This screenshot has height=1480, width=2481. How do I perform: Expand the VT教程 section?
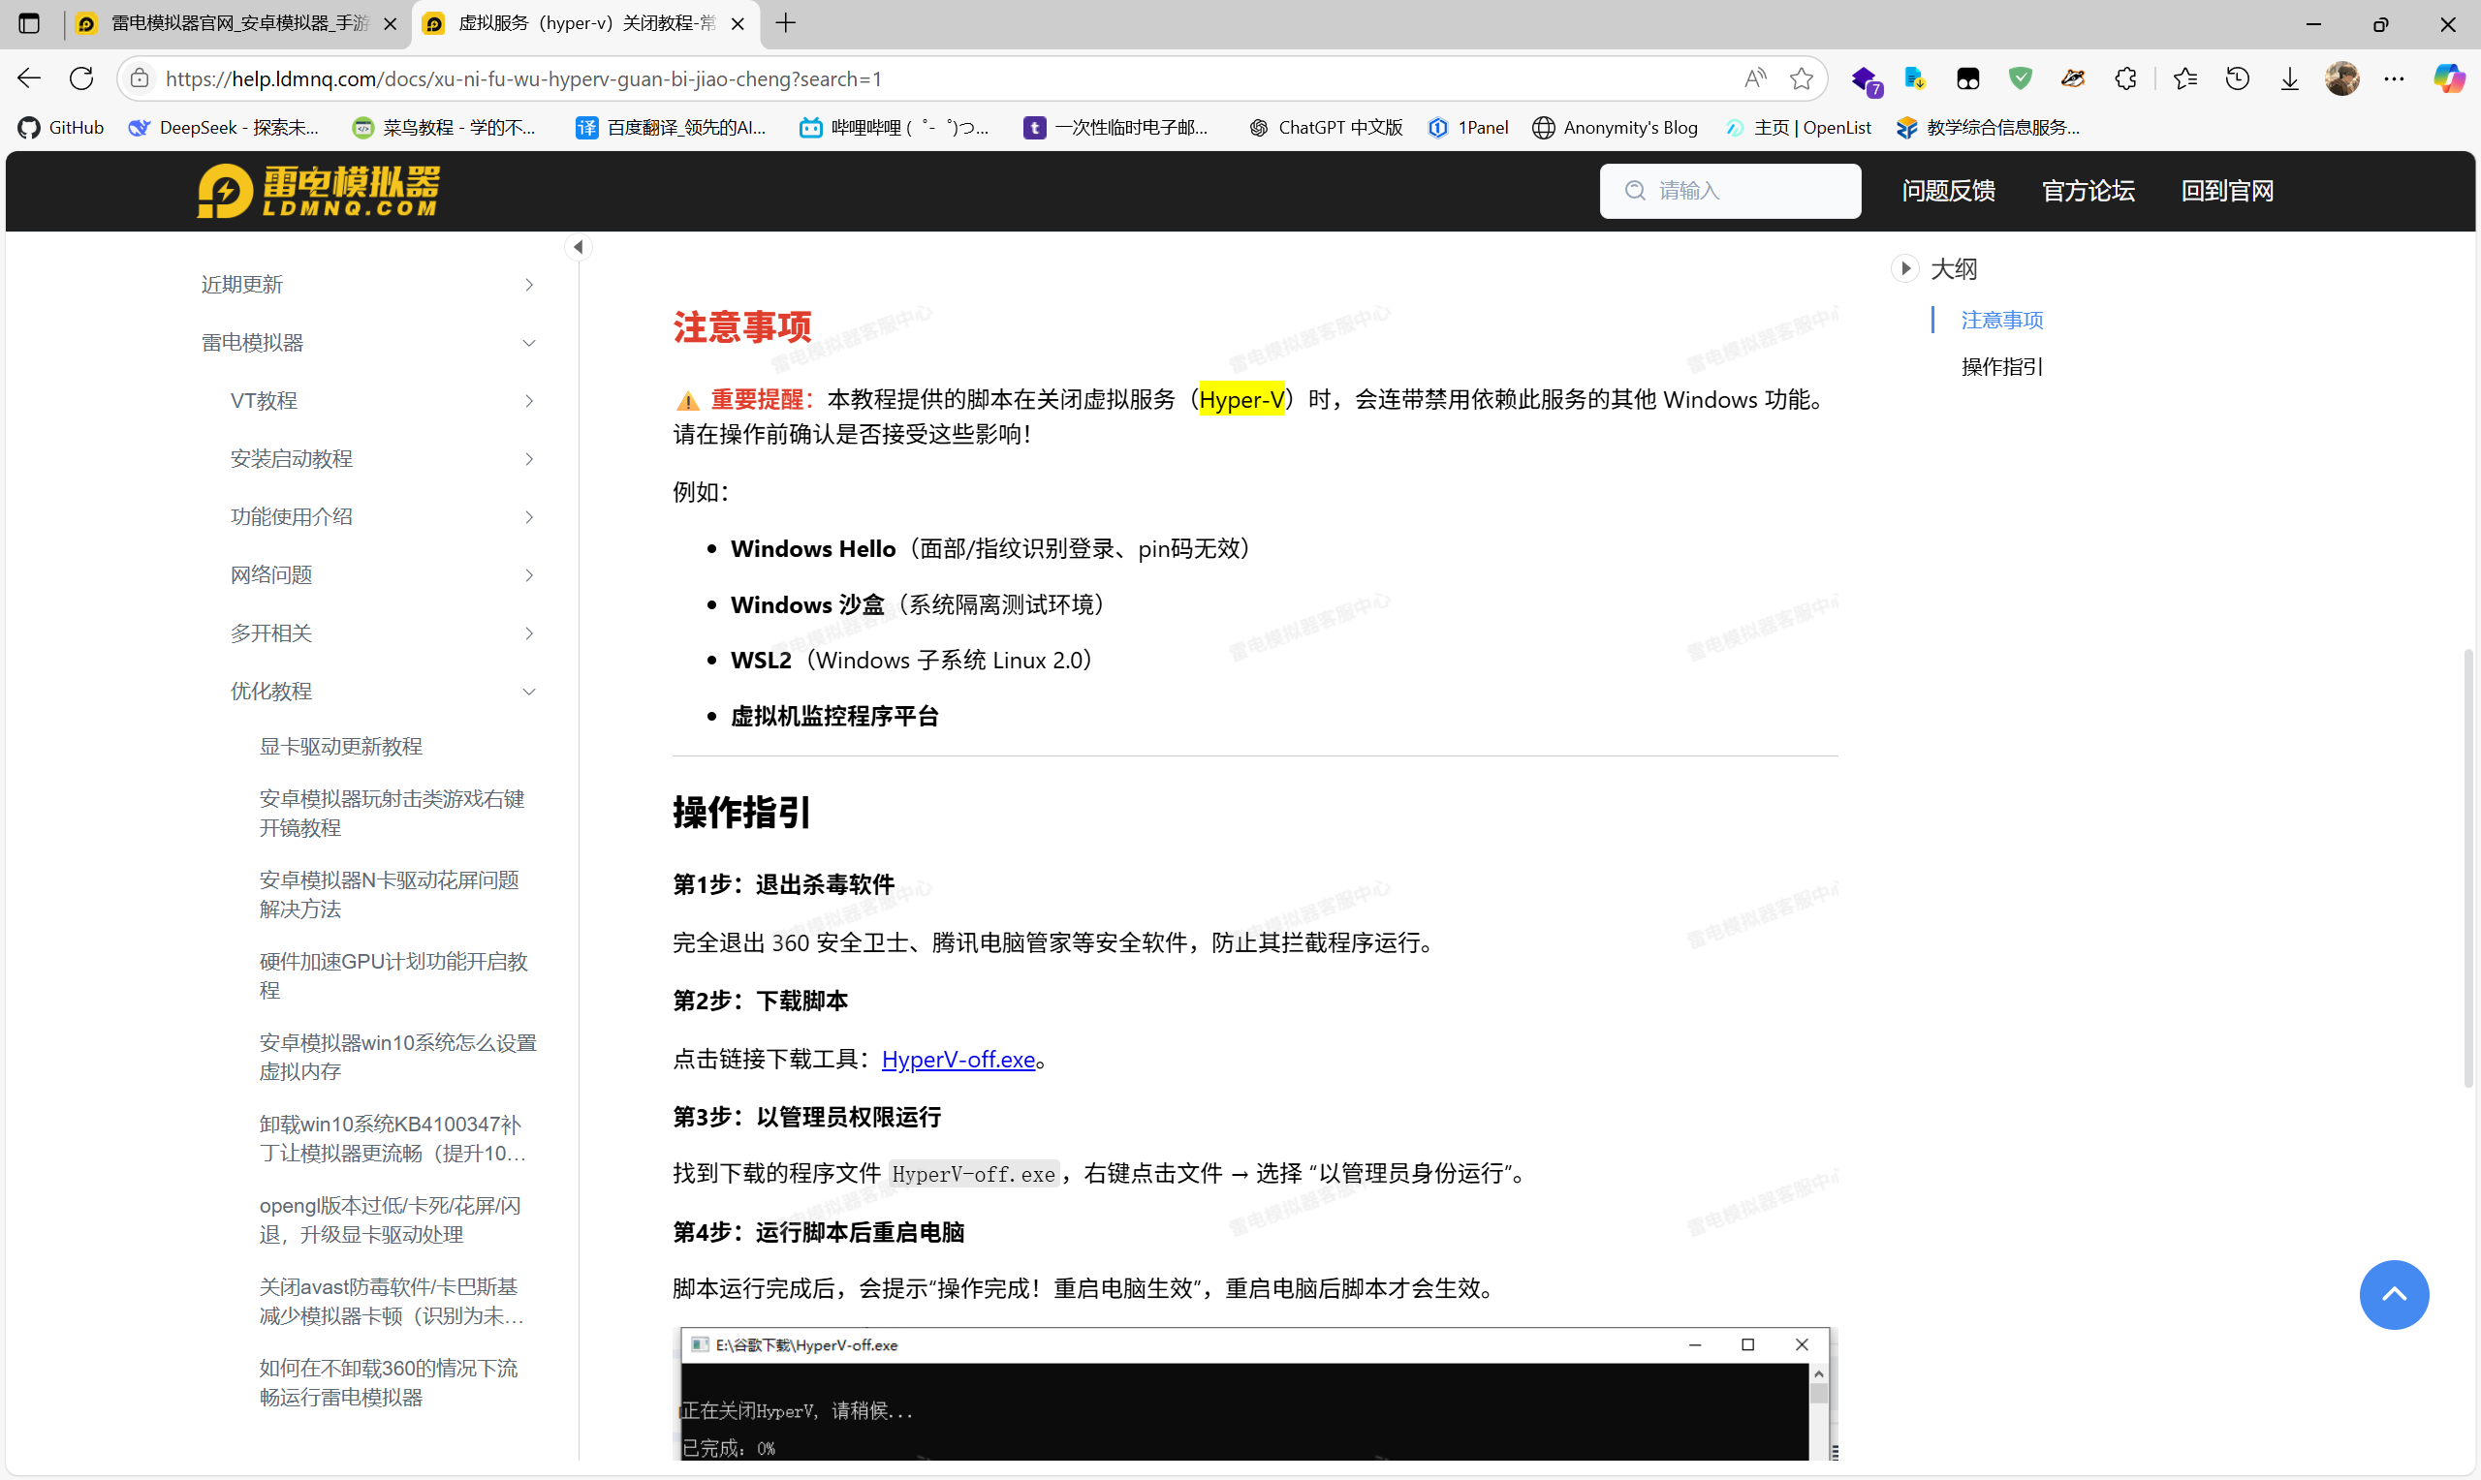[x=382, y=401]
